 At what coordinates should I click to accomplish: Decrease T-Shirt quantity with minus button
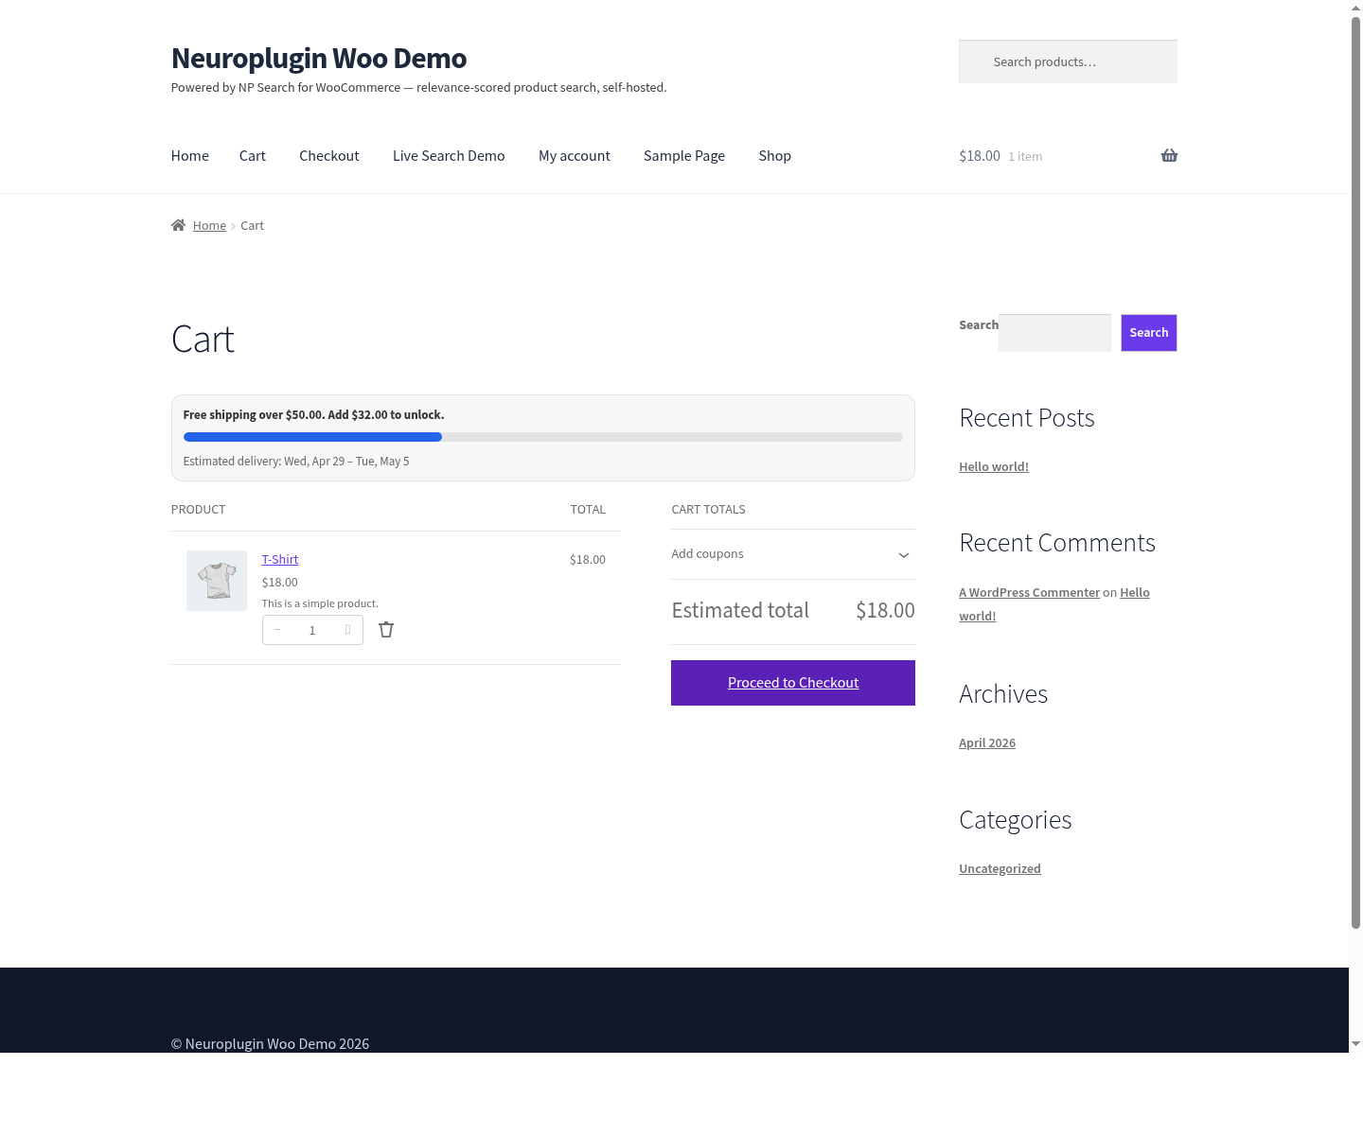click(x=277, y=630)
